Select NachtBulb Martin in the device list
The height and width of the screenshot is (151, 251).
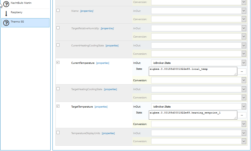[x=26, y=4]
